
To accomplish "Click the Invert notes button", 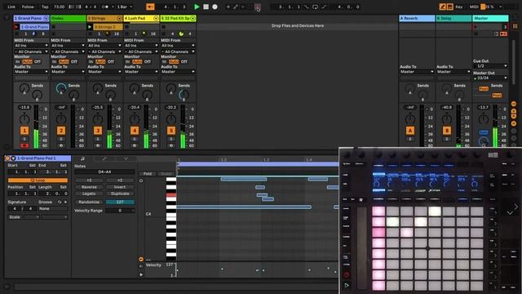I will [x=120, y=187].
